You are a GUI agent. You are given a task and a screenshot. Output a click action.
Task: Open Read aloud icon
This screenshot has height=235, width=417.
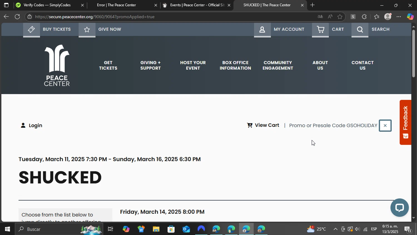pyautogui.click(x=330, y=17)
